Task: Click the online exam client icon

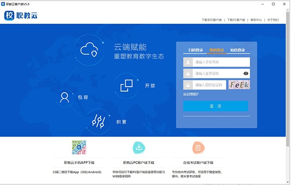Action: (198, 148)
